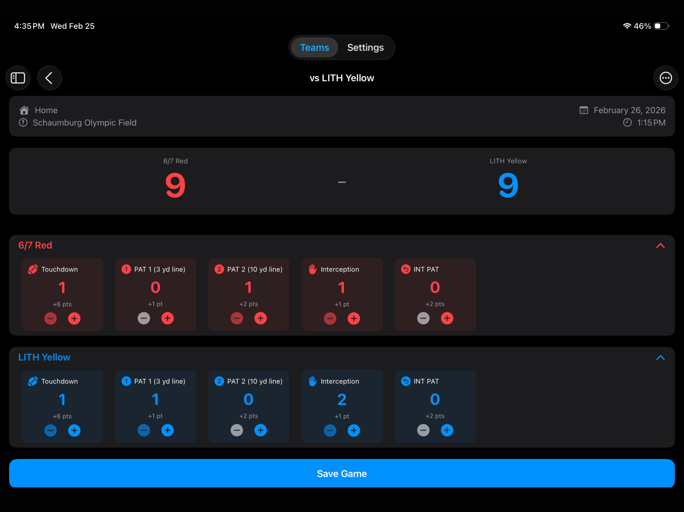This screenshot has height=512, width=684.
Task: Toggle the sidebar panel icon
Action: (x=18, y=78)
